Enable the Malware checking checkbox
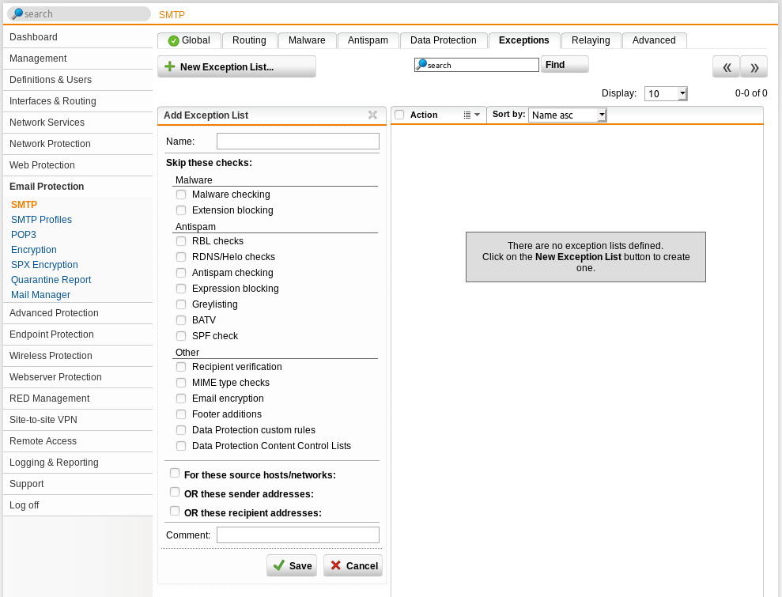The image size is (782, 597). tap(180, 194)
